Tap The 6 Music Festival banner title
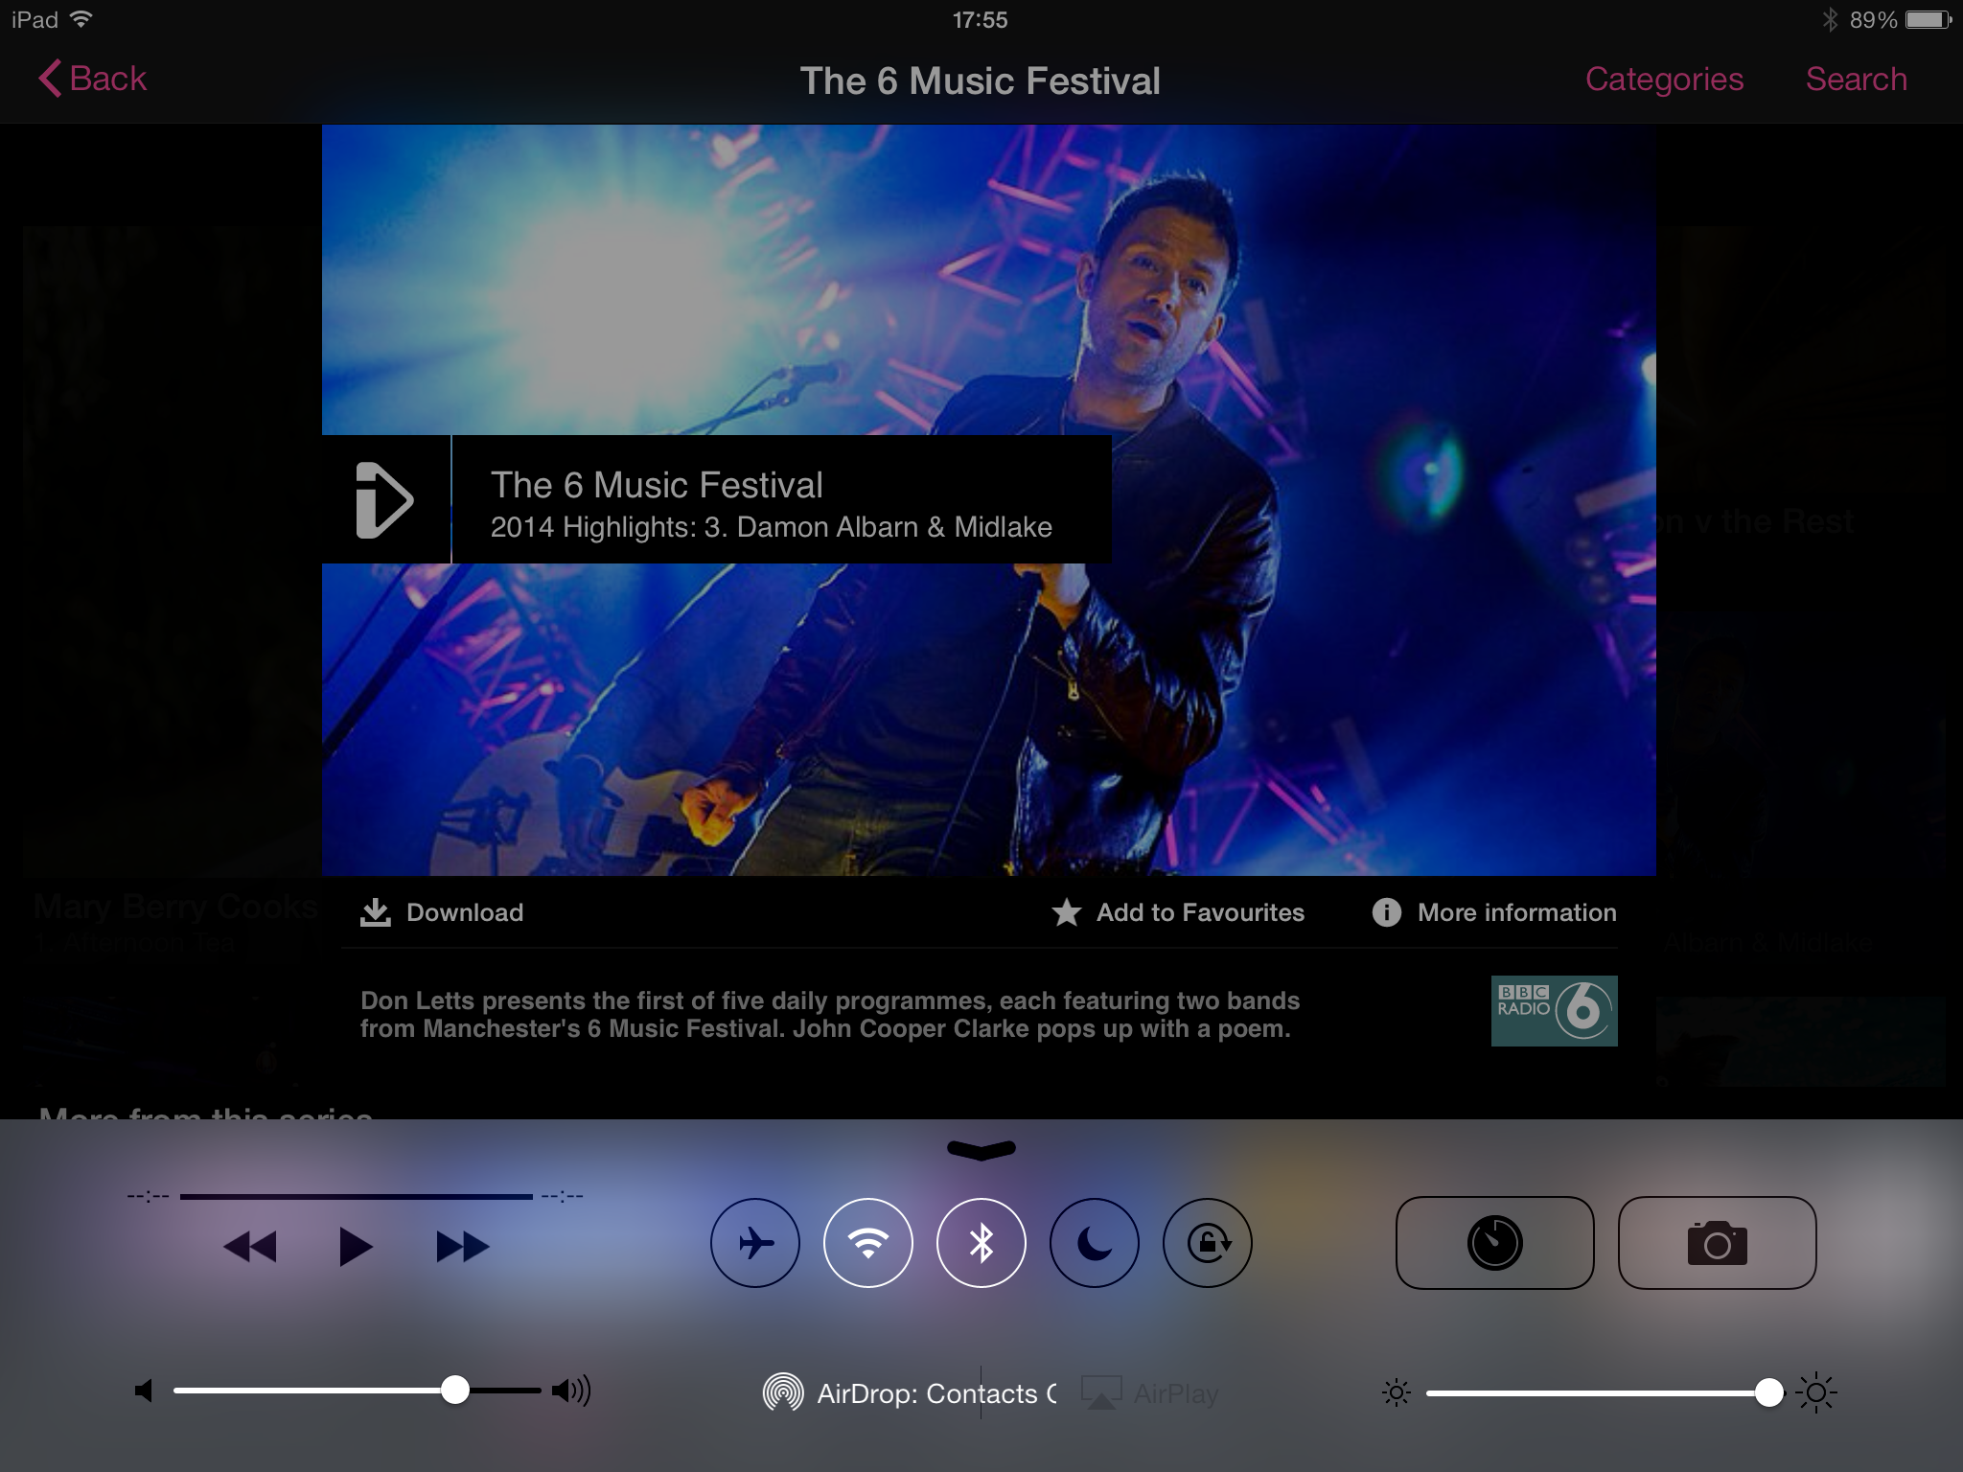This screenshot has width=1963, height=1472. point(657,485)
